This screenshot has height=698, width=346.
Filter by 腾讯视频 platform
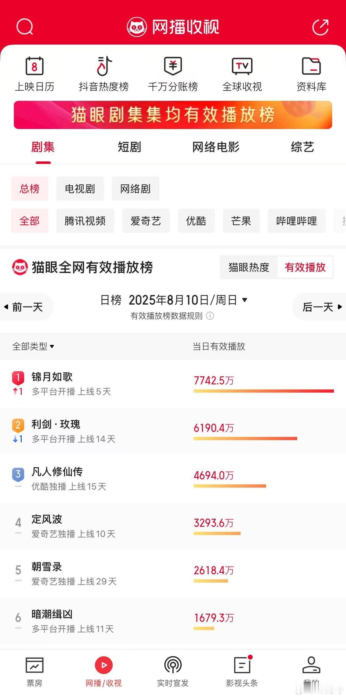85,221
